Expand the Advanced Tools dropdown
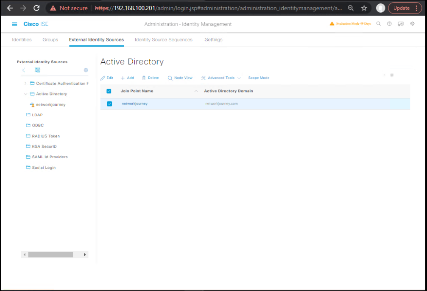 [221, 78]
